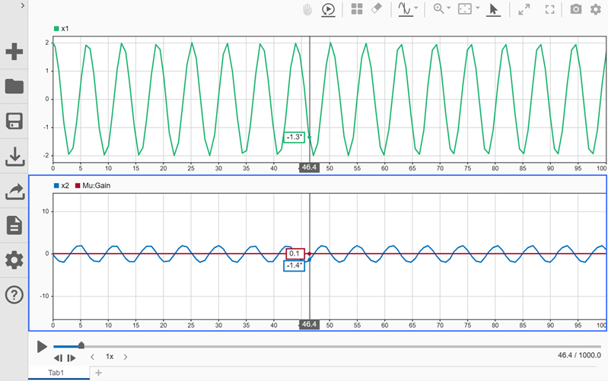Screen dimensions: 608x381
Task: Open Preferences gear in left sidebar
Action: 14,260
